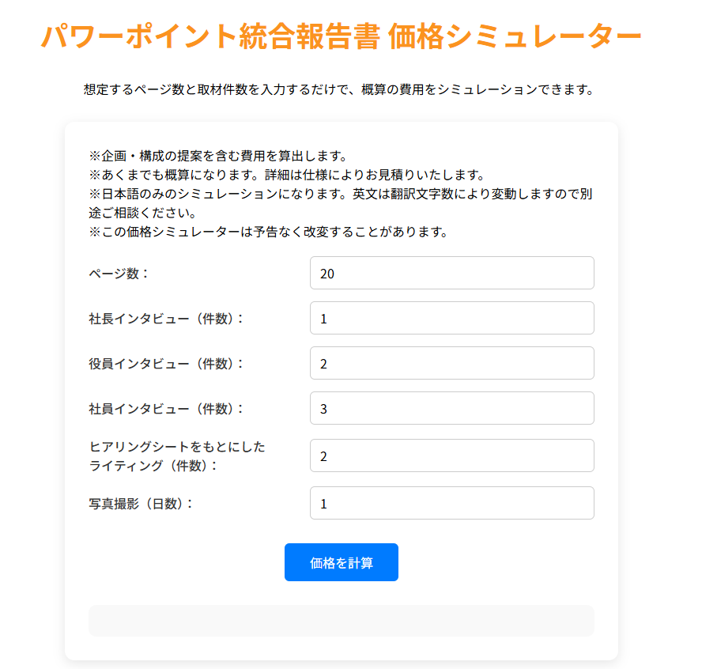
Task: Click the 社員インタビュー count input
Action: pyautogui.click(x=451, y=408)
